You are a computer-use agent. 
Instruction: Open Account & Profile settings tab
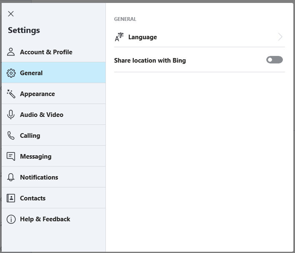coord(54,52)
